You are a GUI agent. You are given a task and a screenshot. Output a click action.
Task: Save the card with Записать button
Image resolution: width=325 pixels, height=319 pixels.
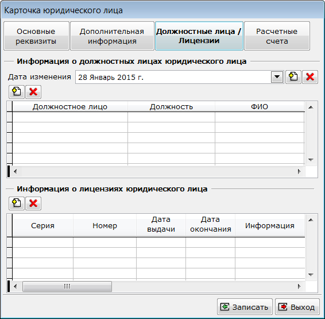245,307
